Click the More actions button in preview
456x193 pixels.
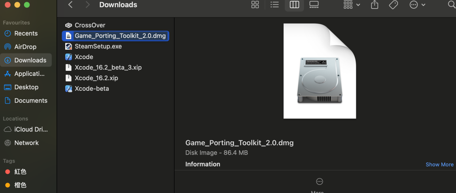[x=320, y=182]
